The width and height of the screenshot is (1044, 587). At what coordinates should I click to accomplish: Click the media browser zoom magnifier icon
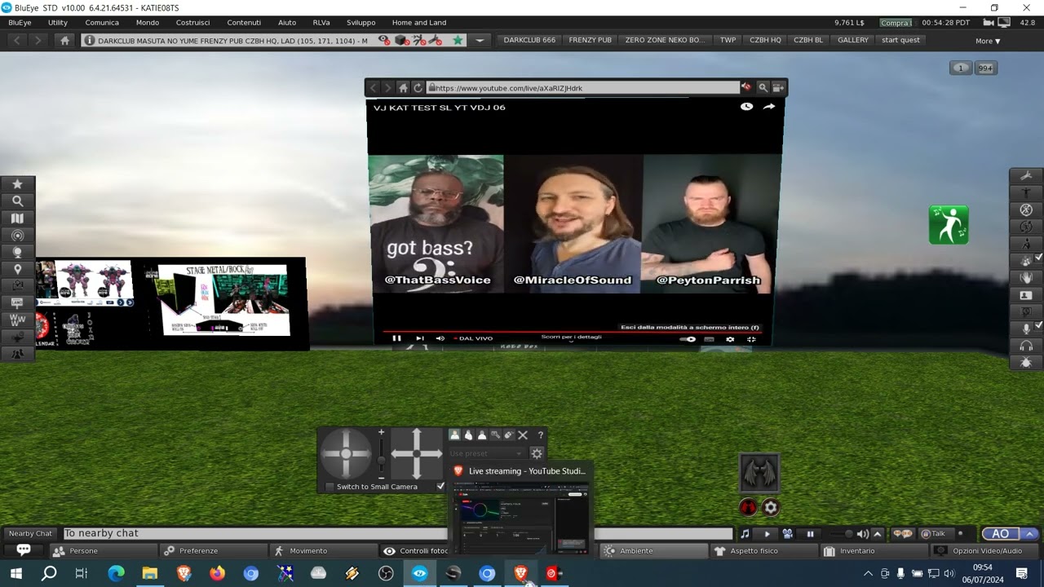pyautogui.click(x=763, y=88)
